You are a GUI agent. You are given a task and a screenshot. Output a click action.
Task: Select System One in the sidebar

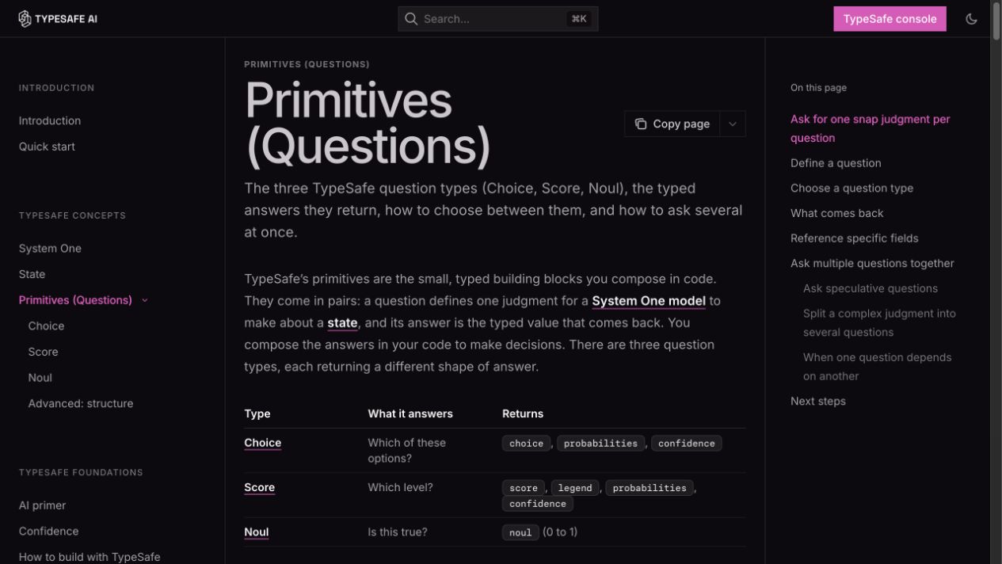[50, 249]
